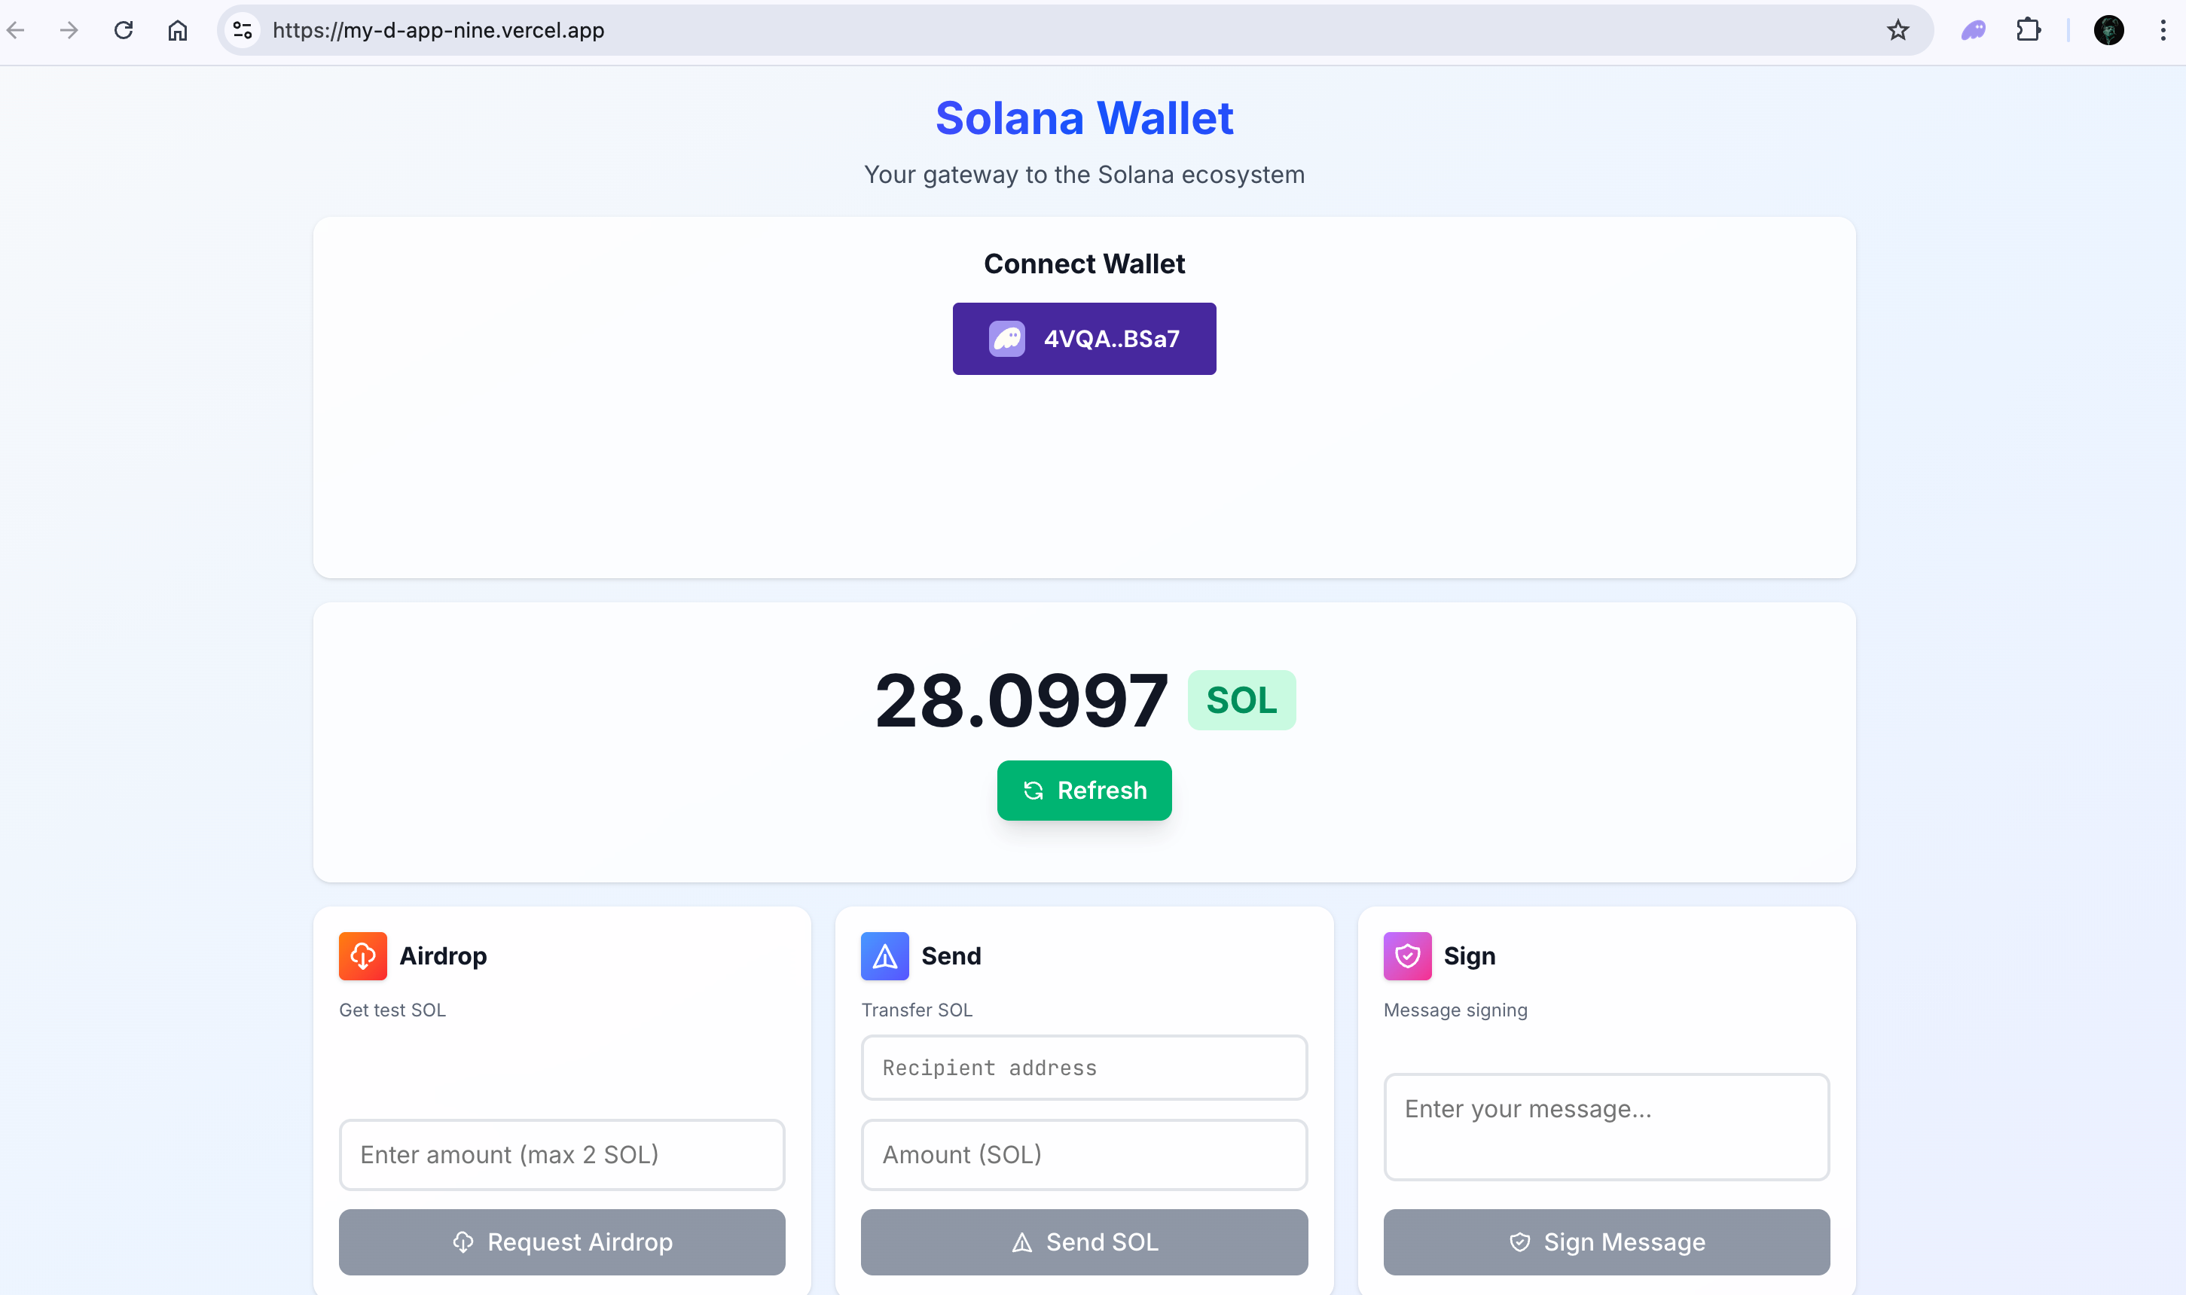2186x1295 pixels.
Task: Click the refresh arrows icon inside the Refresh button
Action: click(x=1033, y=791)
